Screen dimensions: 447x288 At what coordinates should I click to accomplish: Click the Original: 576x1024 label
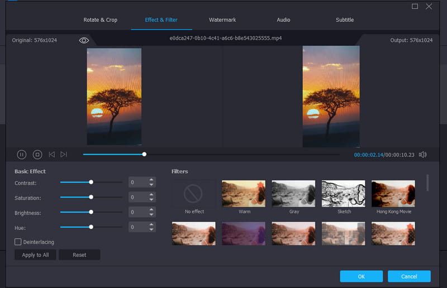[x=34, y=40]
